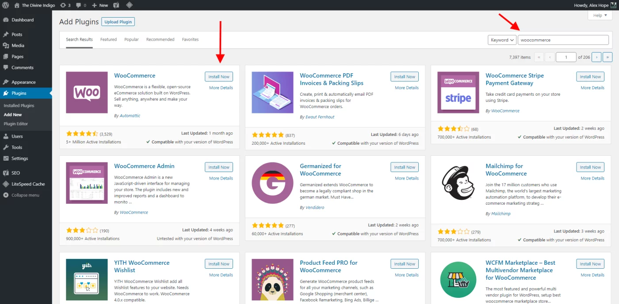The height and width of the screenshot is (304, 619).
Task: Switch to the Favorites tab
Action: coord(190,39)
